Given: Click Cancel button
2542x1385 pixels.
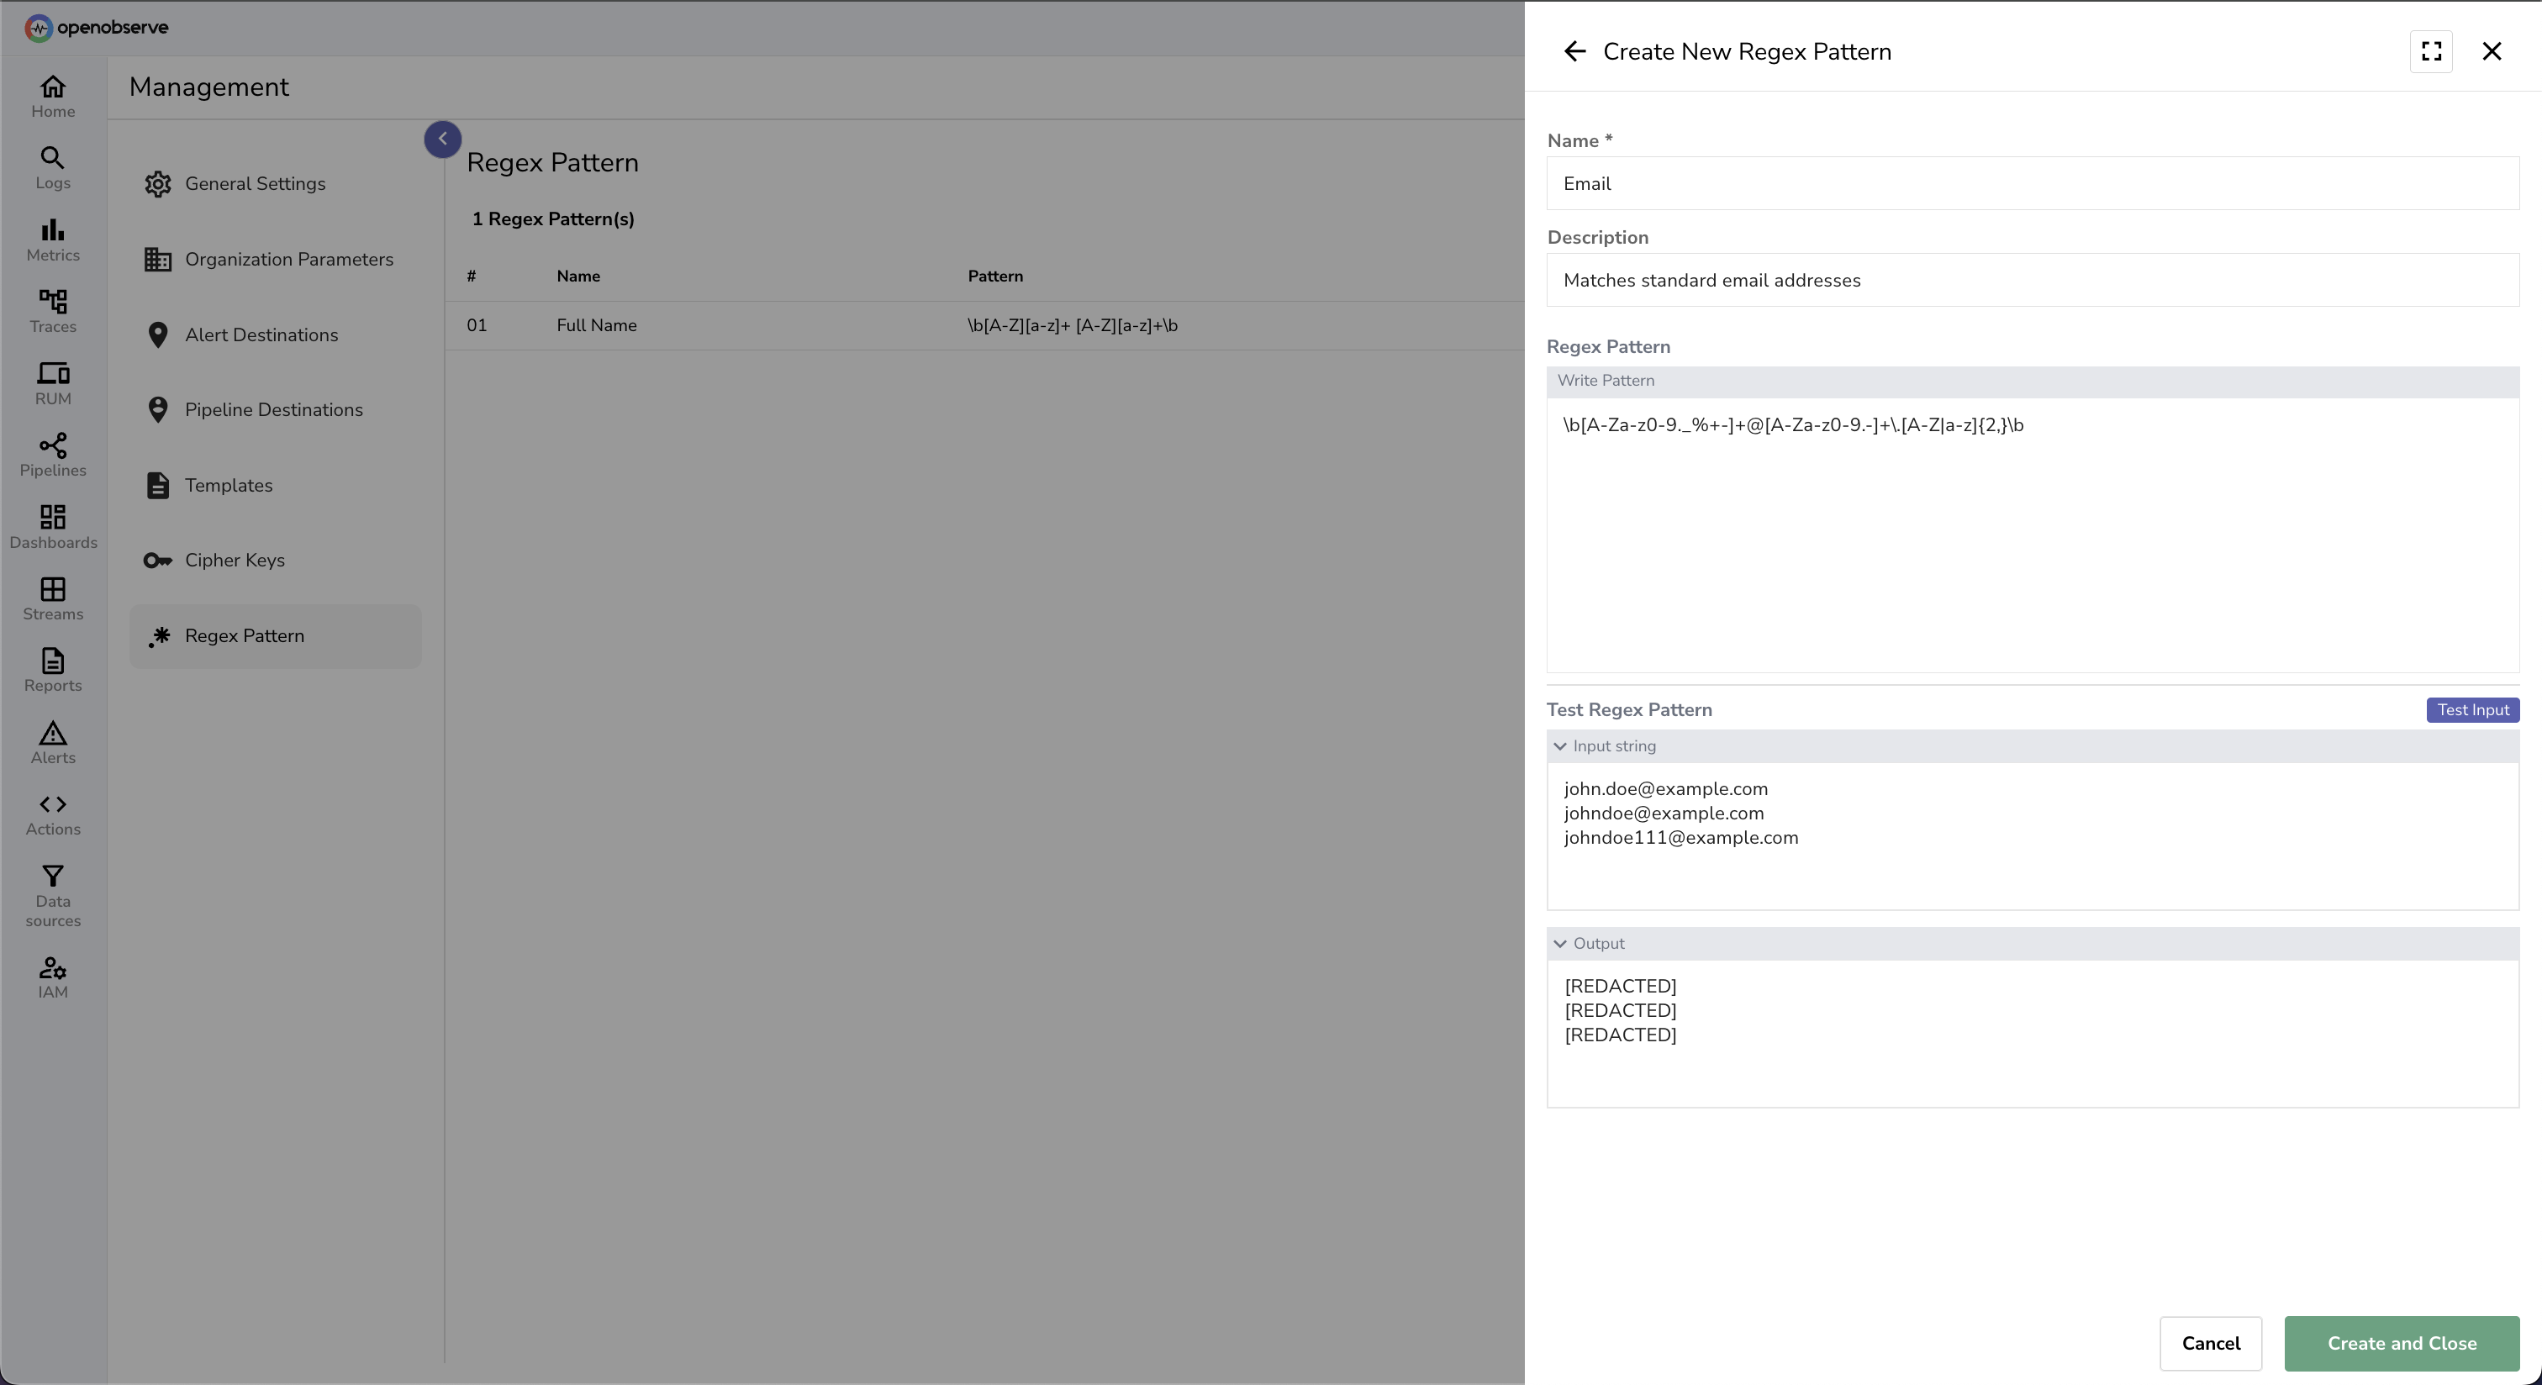Looking at the screenshot, I should [2211, 1344].
